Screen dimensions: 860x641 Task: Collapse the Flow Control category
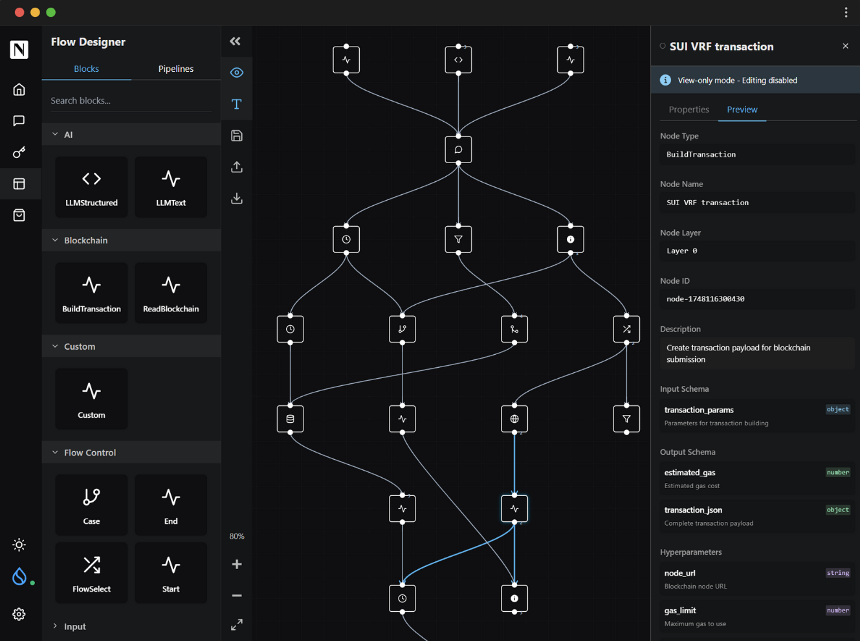[131, 453]
